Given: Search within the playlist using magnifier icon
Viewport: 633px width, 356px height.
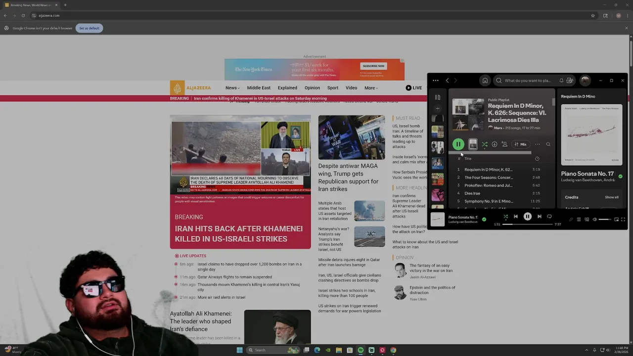Looking at the screenshot, I should tap(548, 144).
